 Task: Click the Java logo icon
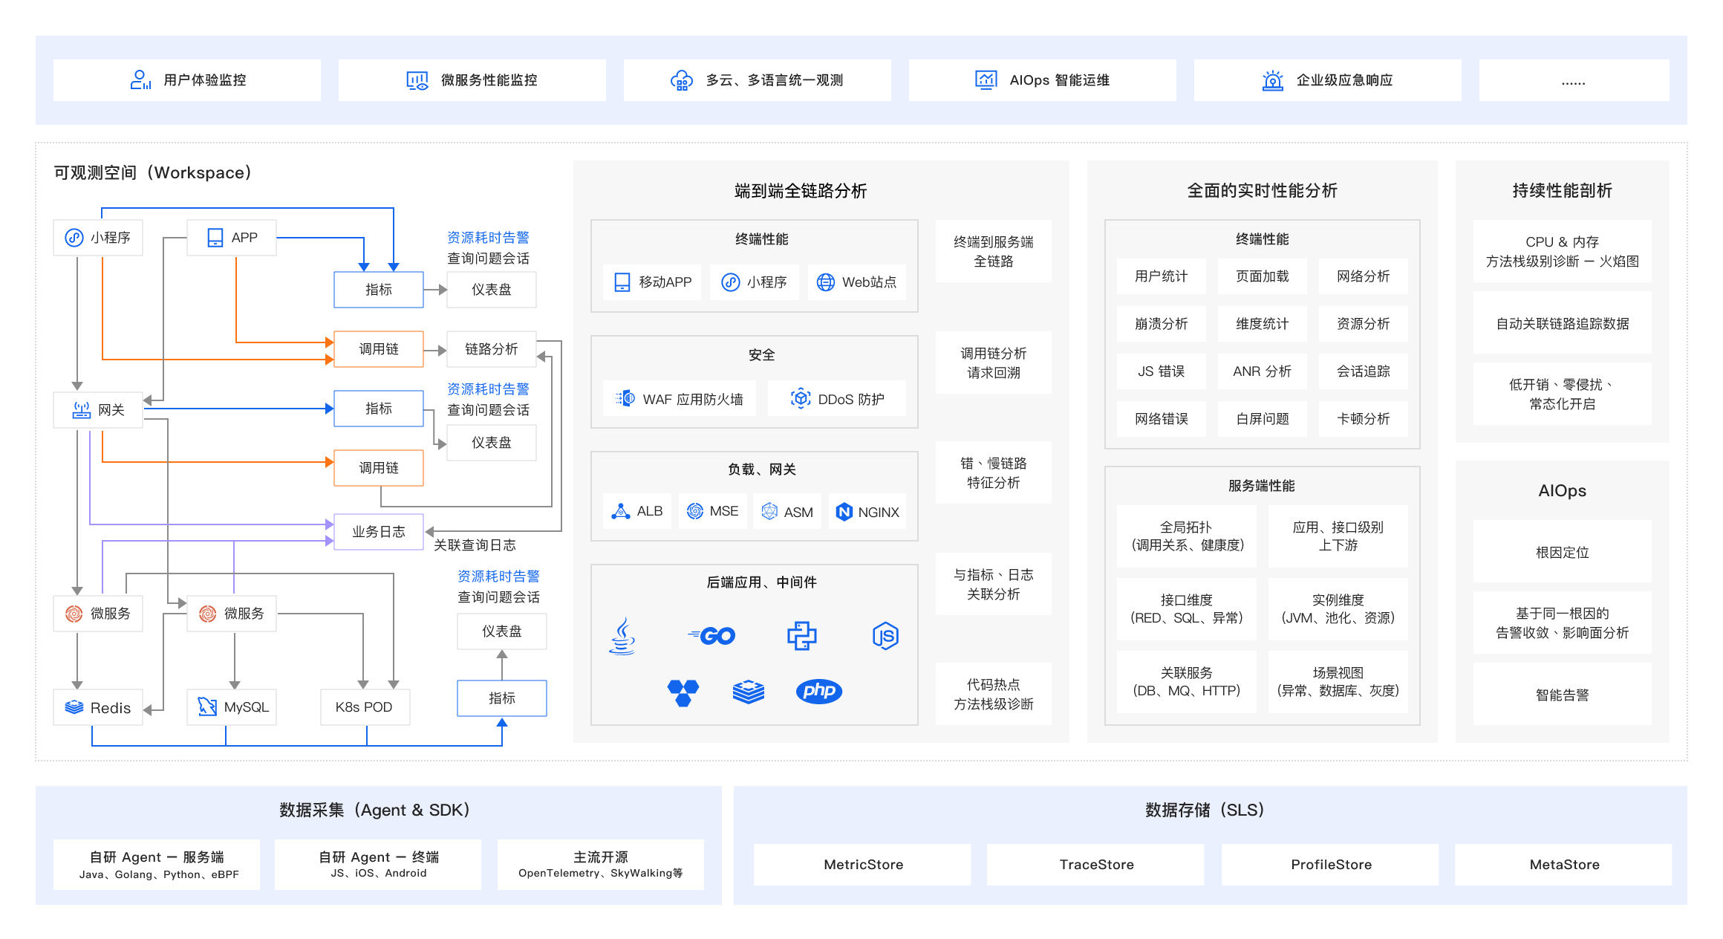[x=622, y=636]
